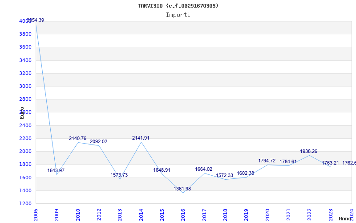
Task: Click the data label 1784.61
Action: point(288,161)
